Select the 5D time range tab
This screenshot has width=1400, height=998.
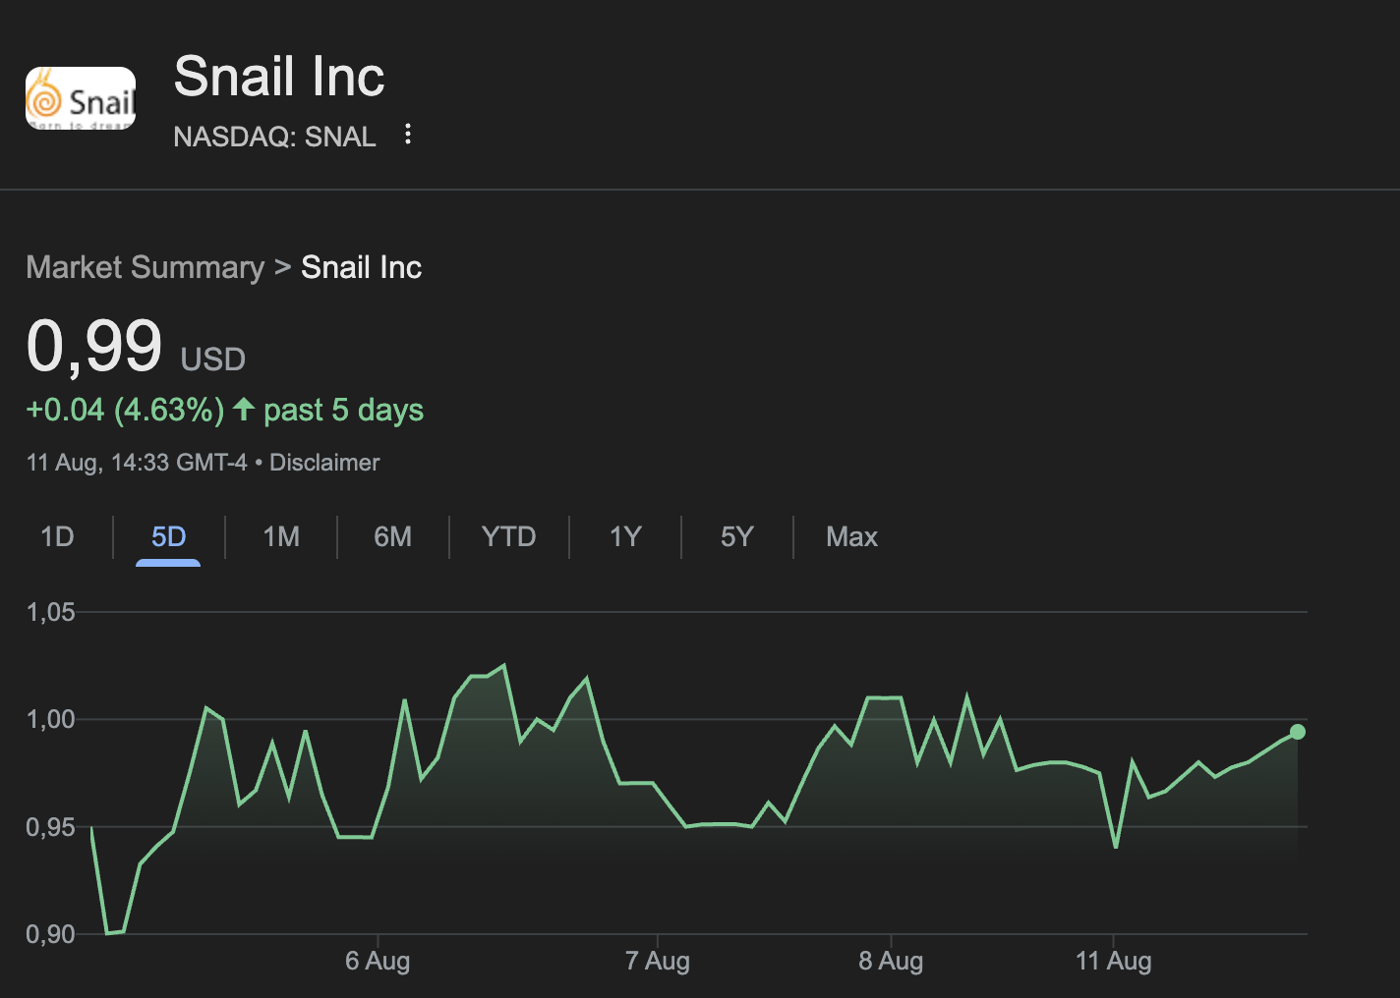(168, 536)
